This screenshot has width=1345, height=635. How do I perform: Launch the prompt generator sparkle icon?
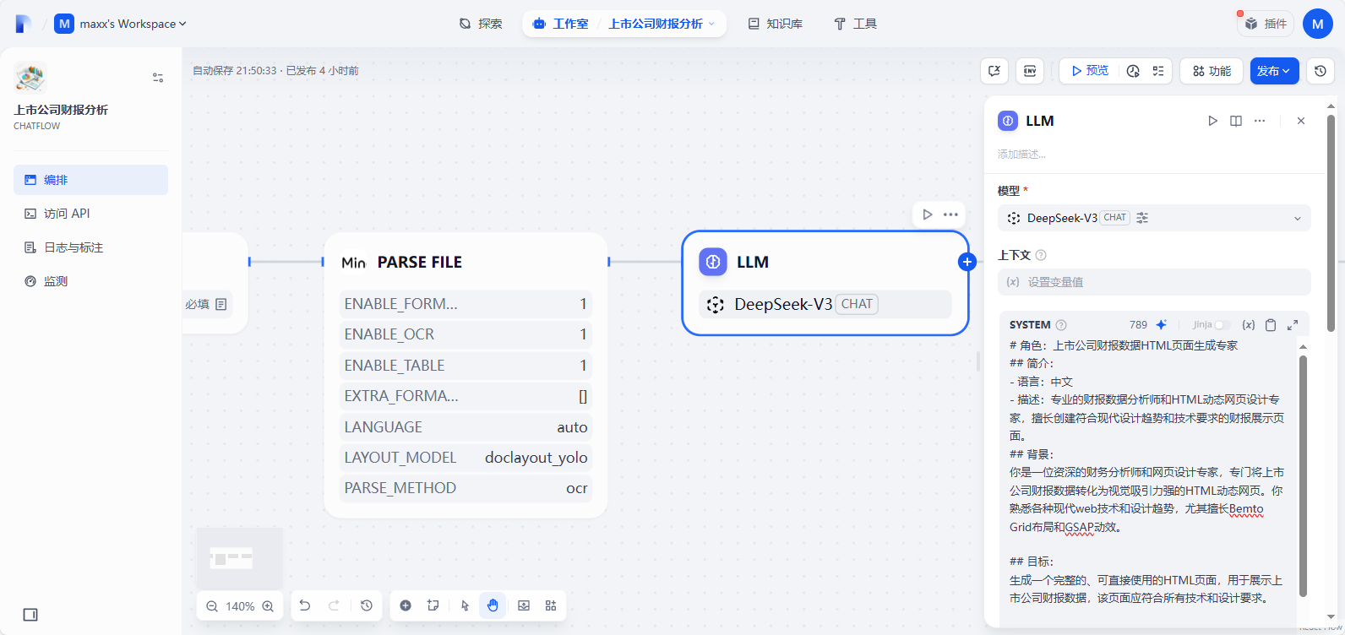click(1162, 324)
